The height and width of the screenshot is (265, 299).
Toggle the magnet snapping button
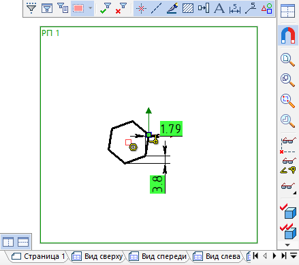pos(288,35)
